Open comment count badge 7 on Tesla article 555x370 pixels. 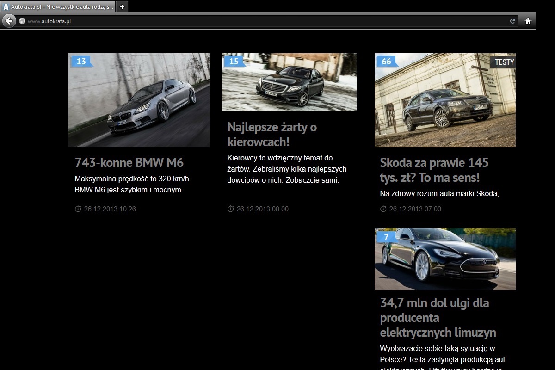click(x=386, y=237)
